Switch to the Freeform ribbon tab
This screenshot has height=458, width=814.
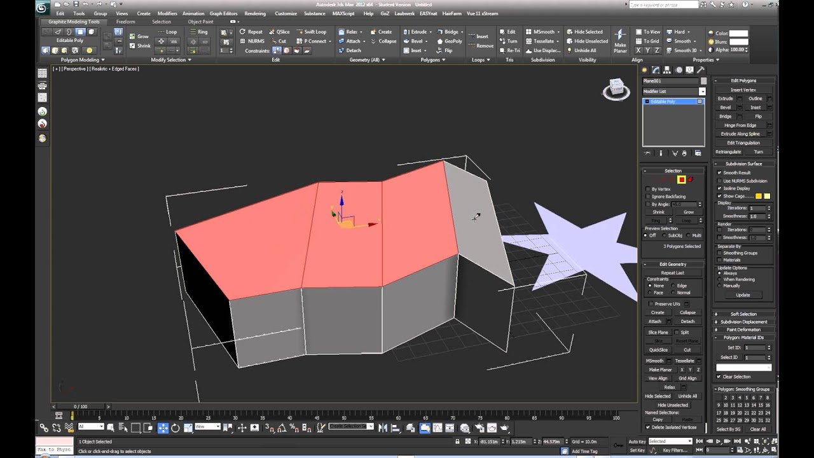pyautogui.click(x=125, y=22)
